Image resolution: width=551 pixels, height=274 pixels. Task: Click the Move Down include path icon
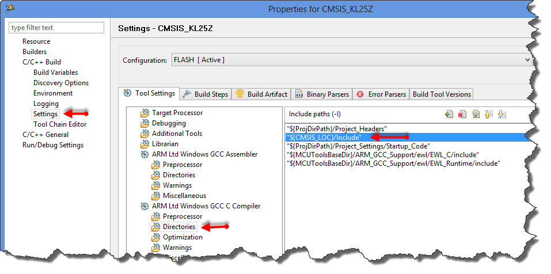coord(502,114)
